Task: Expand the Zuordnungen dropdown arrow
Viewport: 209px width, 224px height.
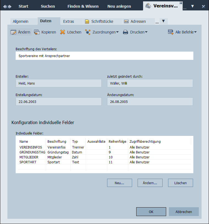Action: point(118,32)
